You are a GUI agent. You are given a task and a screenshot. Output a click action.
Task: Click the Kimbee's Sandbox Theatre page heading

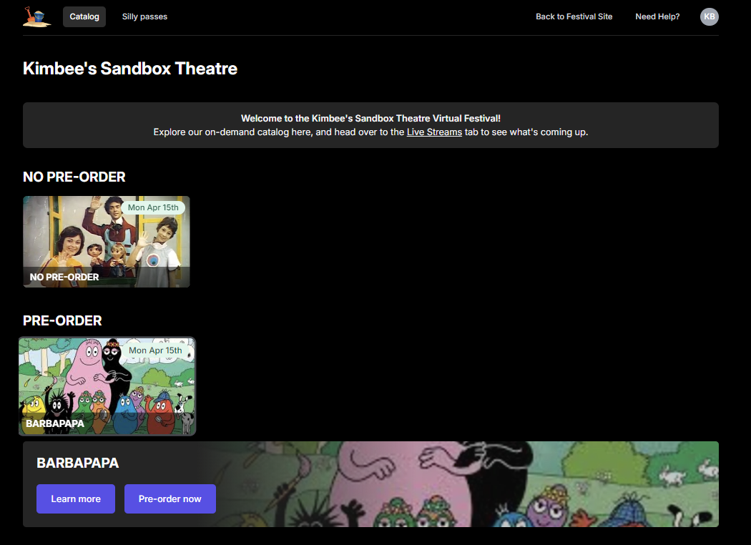[x=130, y=69]
